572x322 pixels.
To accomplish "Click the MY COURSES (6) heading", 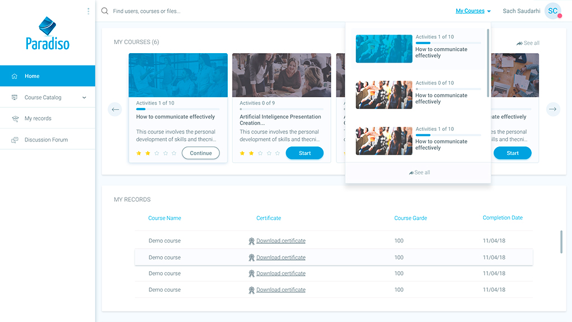I will coord(137,42).
